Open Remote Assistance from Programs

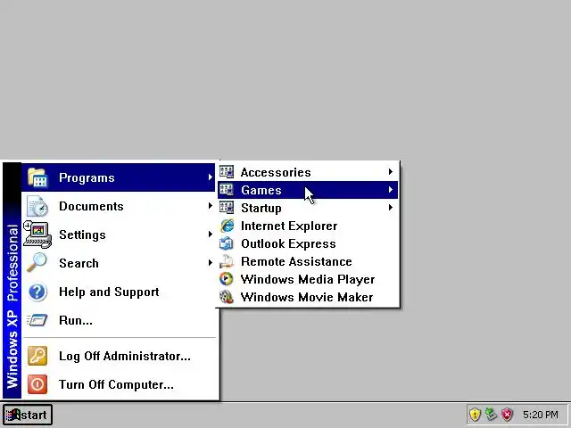[x=308, y=261]
